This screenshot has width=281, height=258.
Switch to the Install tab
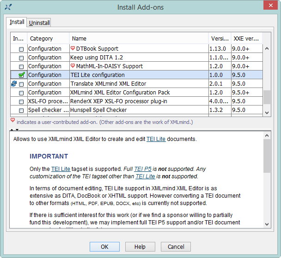(17, 22)
